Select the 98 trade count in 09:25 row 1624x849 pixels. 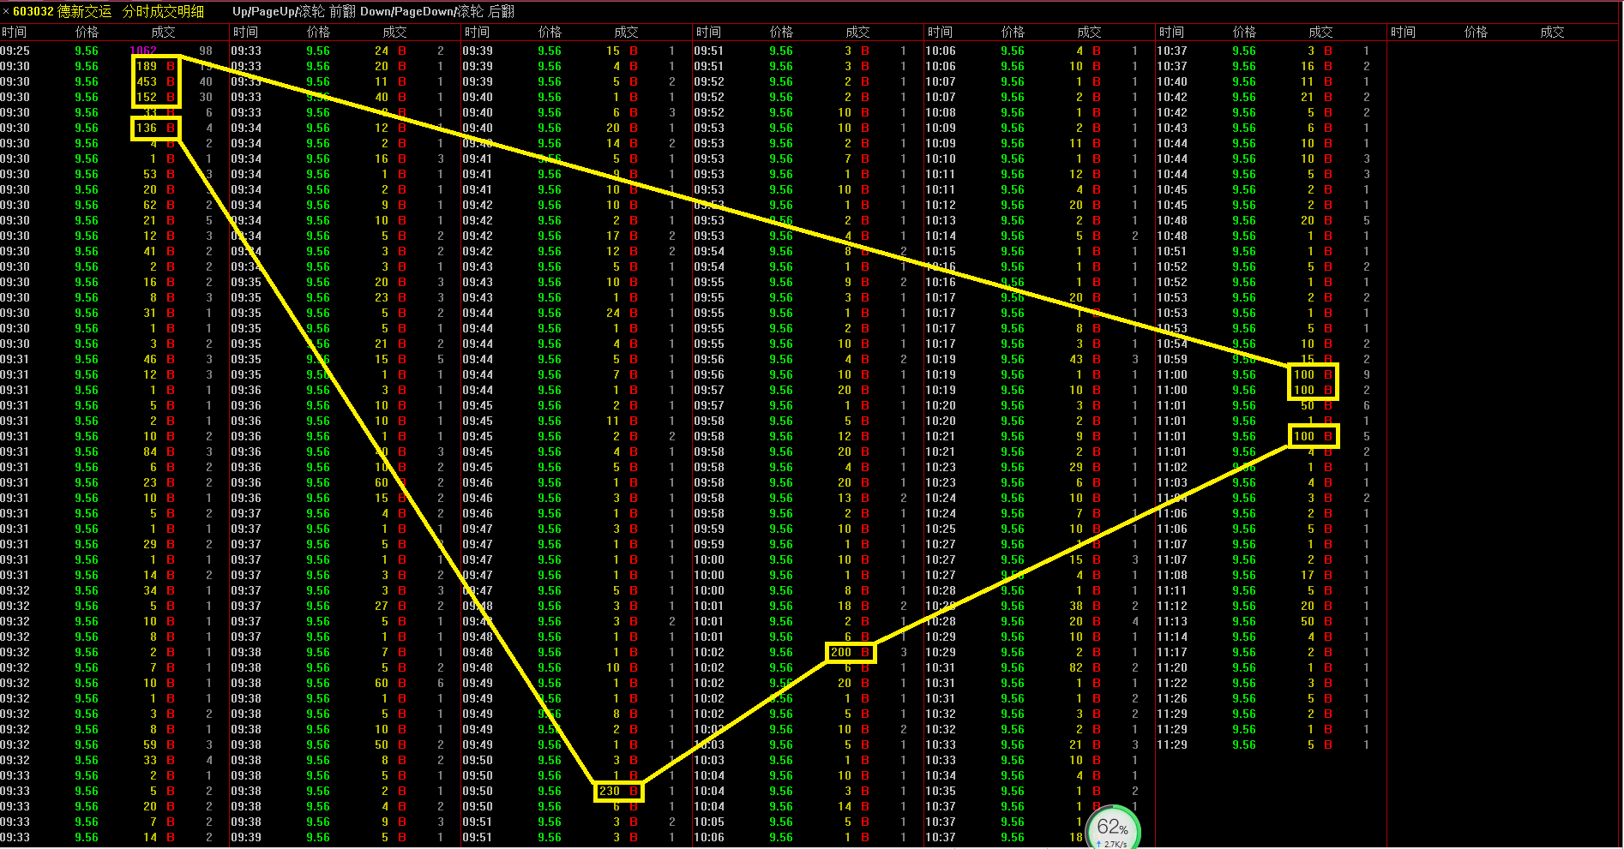(x=206, y=51)
